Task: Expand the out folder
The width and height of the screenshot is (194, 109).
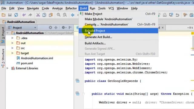Action: tap(12, 43)
